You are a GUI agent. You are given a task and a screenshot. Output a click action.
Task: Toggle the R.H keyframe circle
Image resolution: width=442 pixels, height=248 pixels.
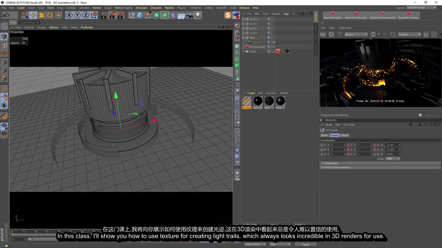coord(375,145)
